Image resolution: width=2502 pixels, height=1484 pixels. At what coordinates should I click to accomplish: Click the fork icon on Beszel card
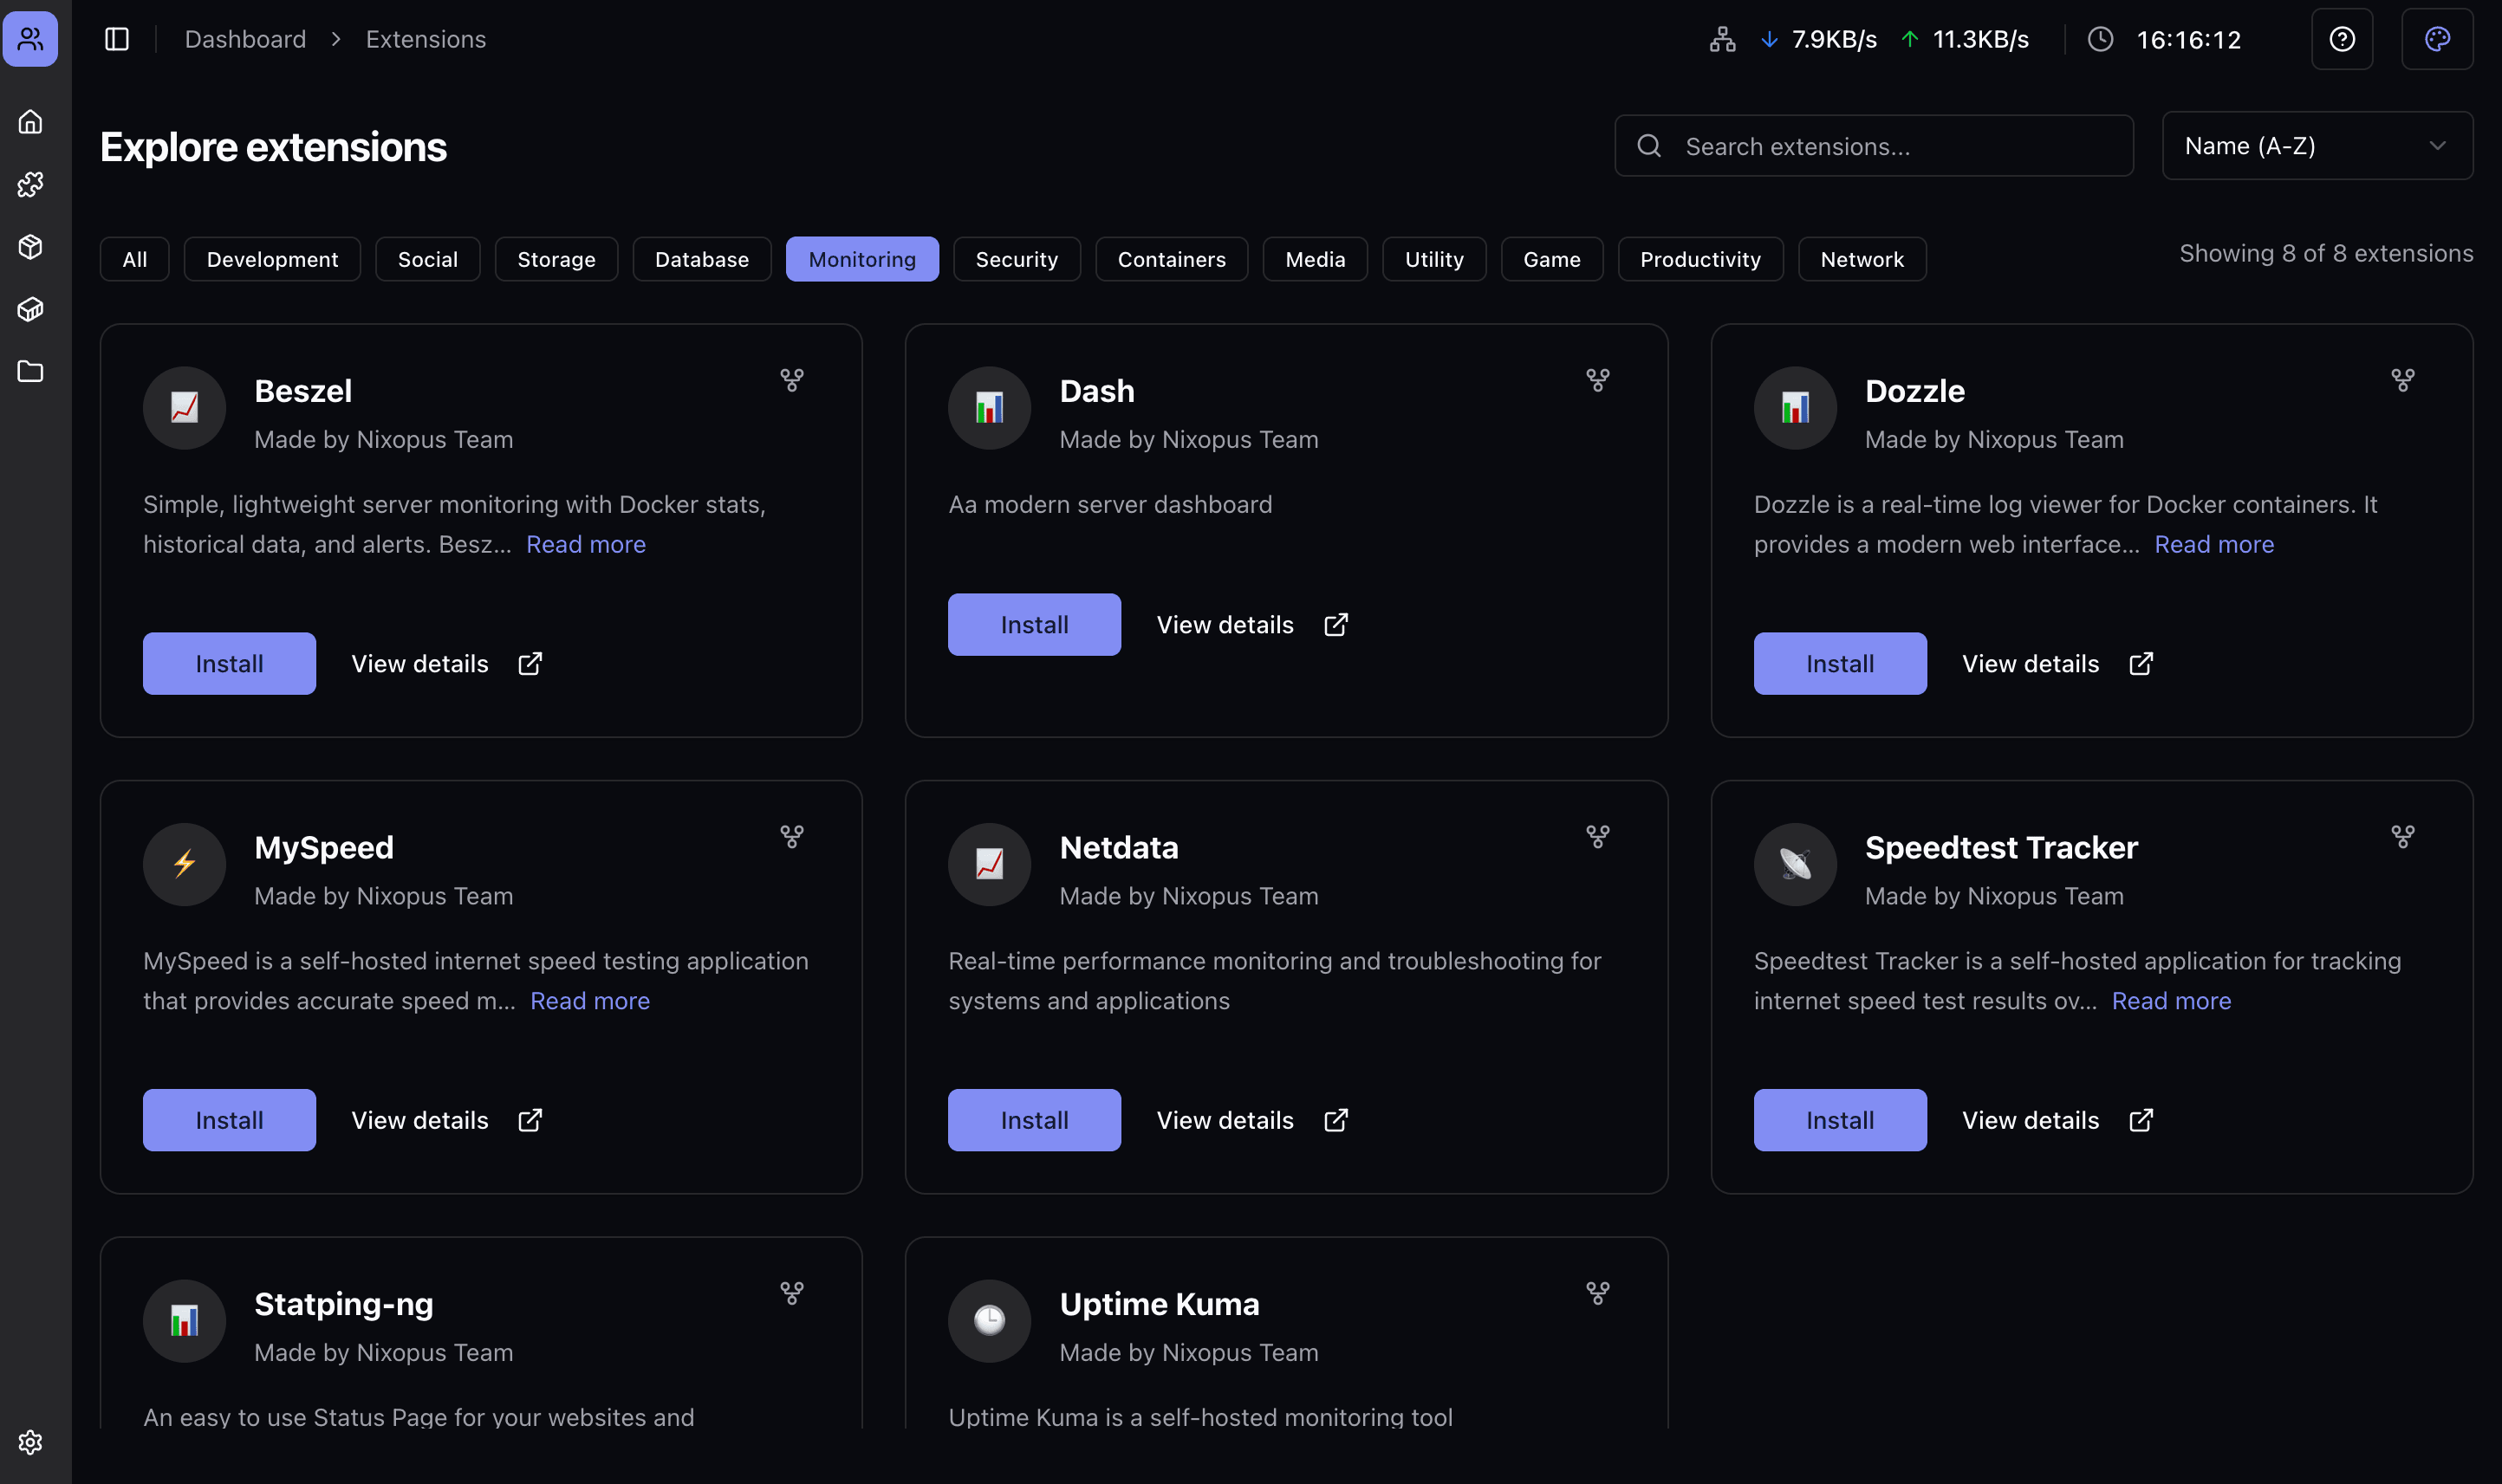[791, 380]
